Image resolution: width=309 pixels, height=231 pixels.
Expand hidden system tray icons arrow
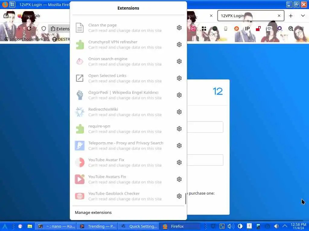pyautogui.click(x=285, y=226)
